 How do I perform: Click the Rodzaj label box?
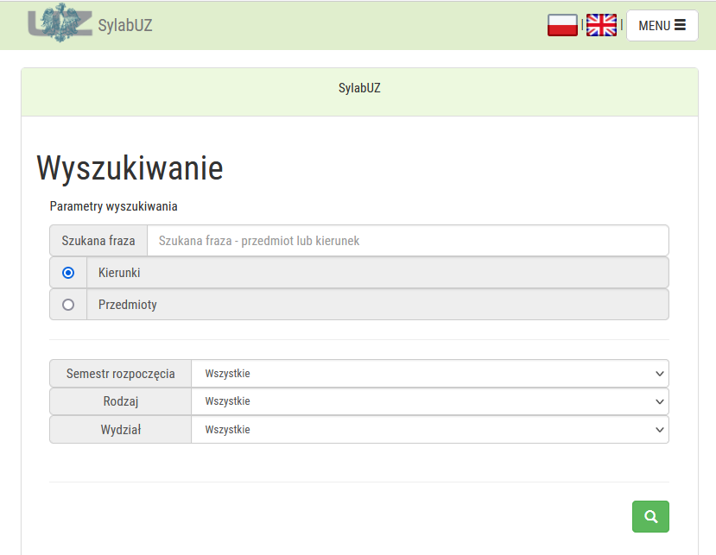click(x=121, y=401)
